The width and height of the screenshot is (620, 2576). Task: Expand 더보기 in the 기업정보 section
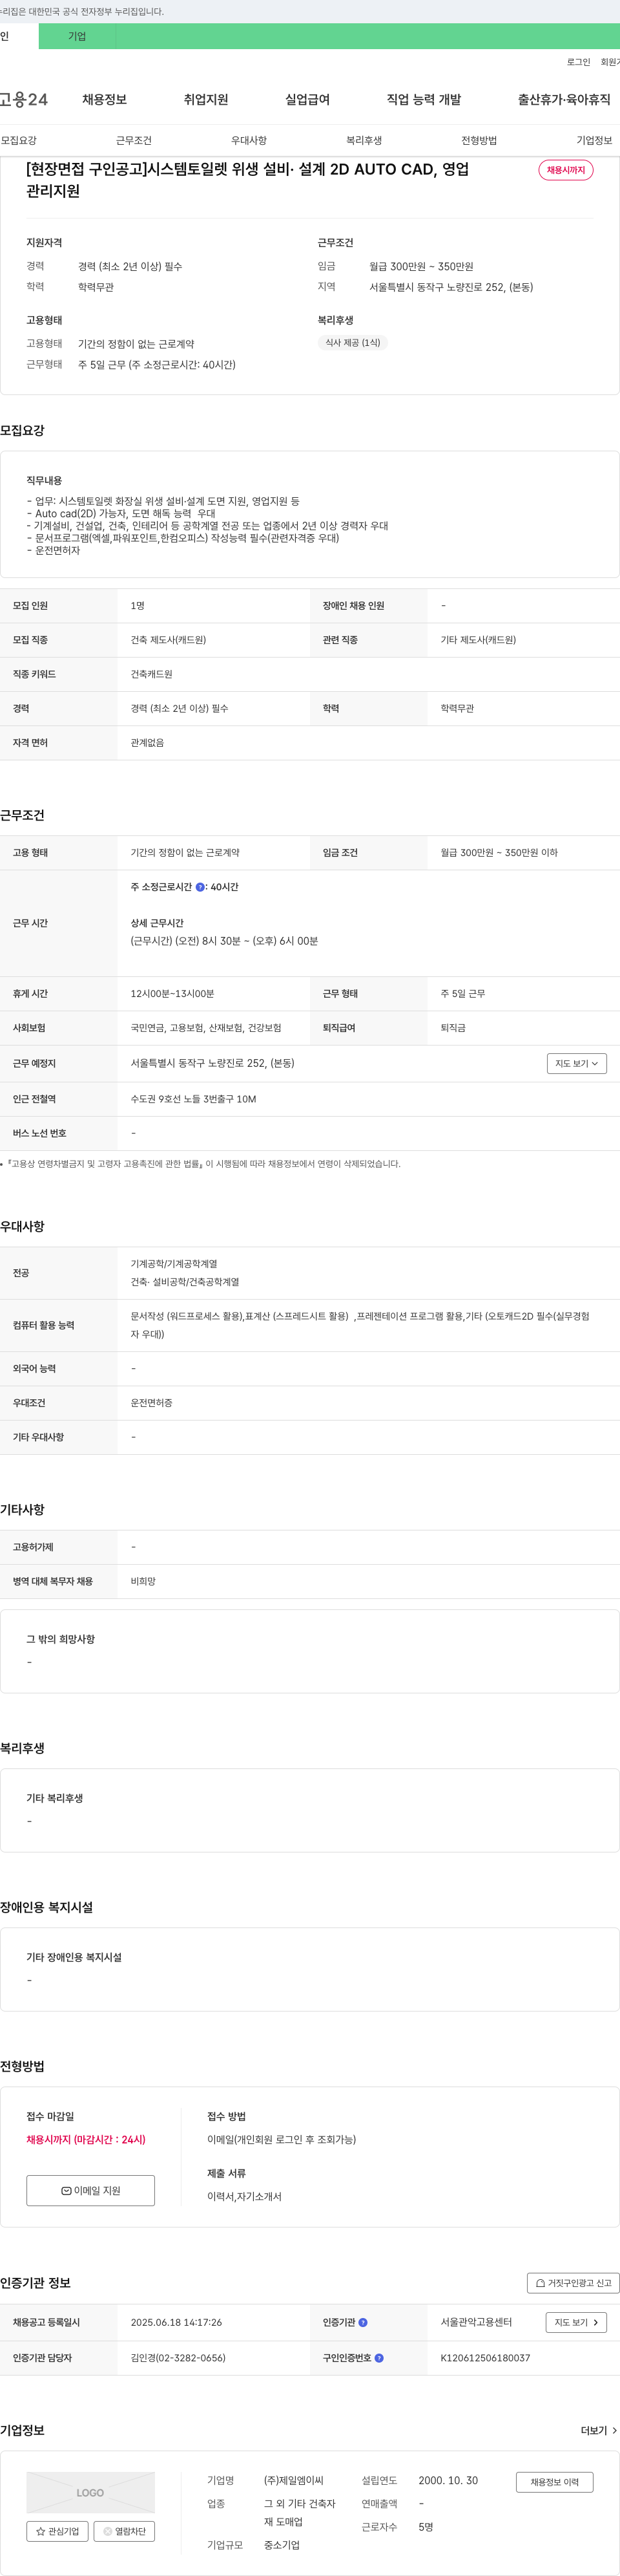[x=599, y=2430]
